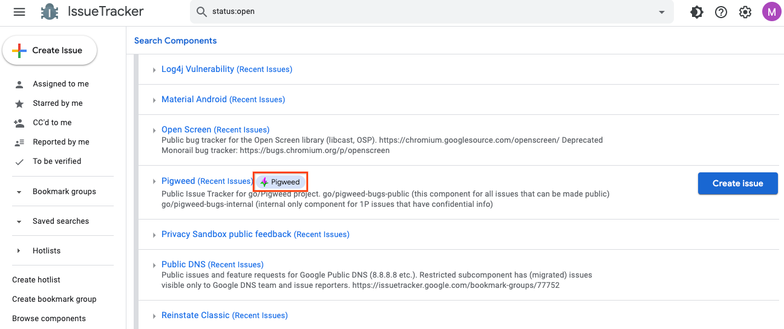Click the blue Create issue button

pyautogui.click(x=737, y=183)
